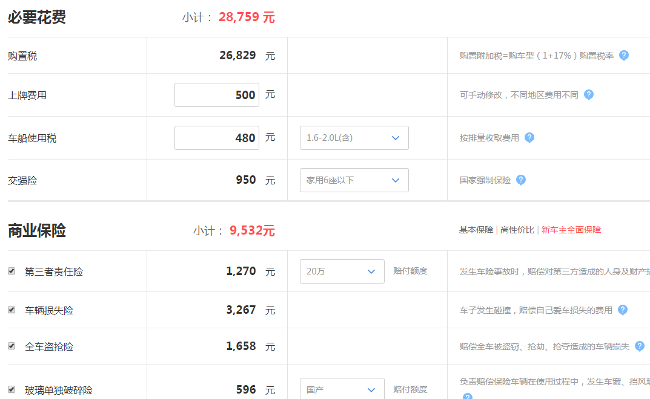Open the 1.6-2.0L(含) displacement dropdown
Viewport: 650px width, 399px height.
[354, 138]
